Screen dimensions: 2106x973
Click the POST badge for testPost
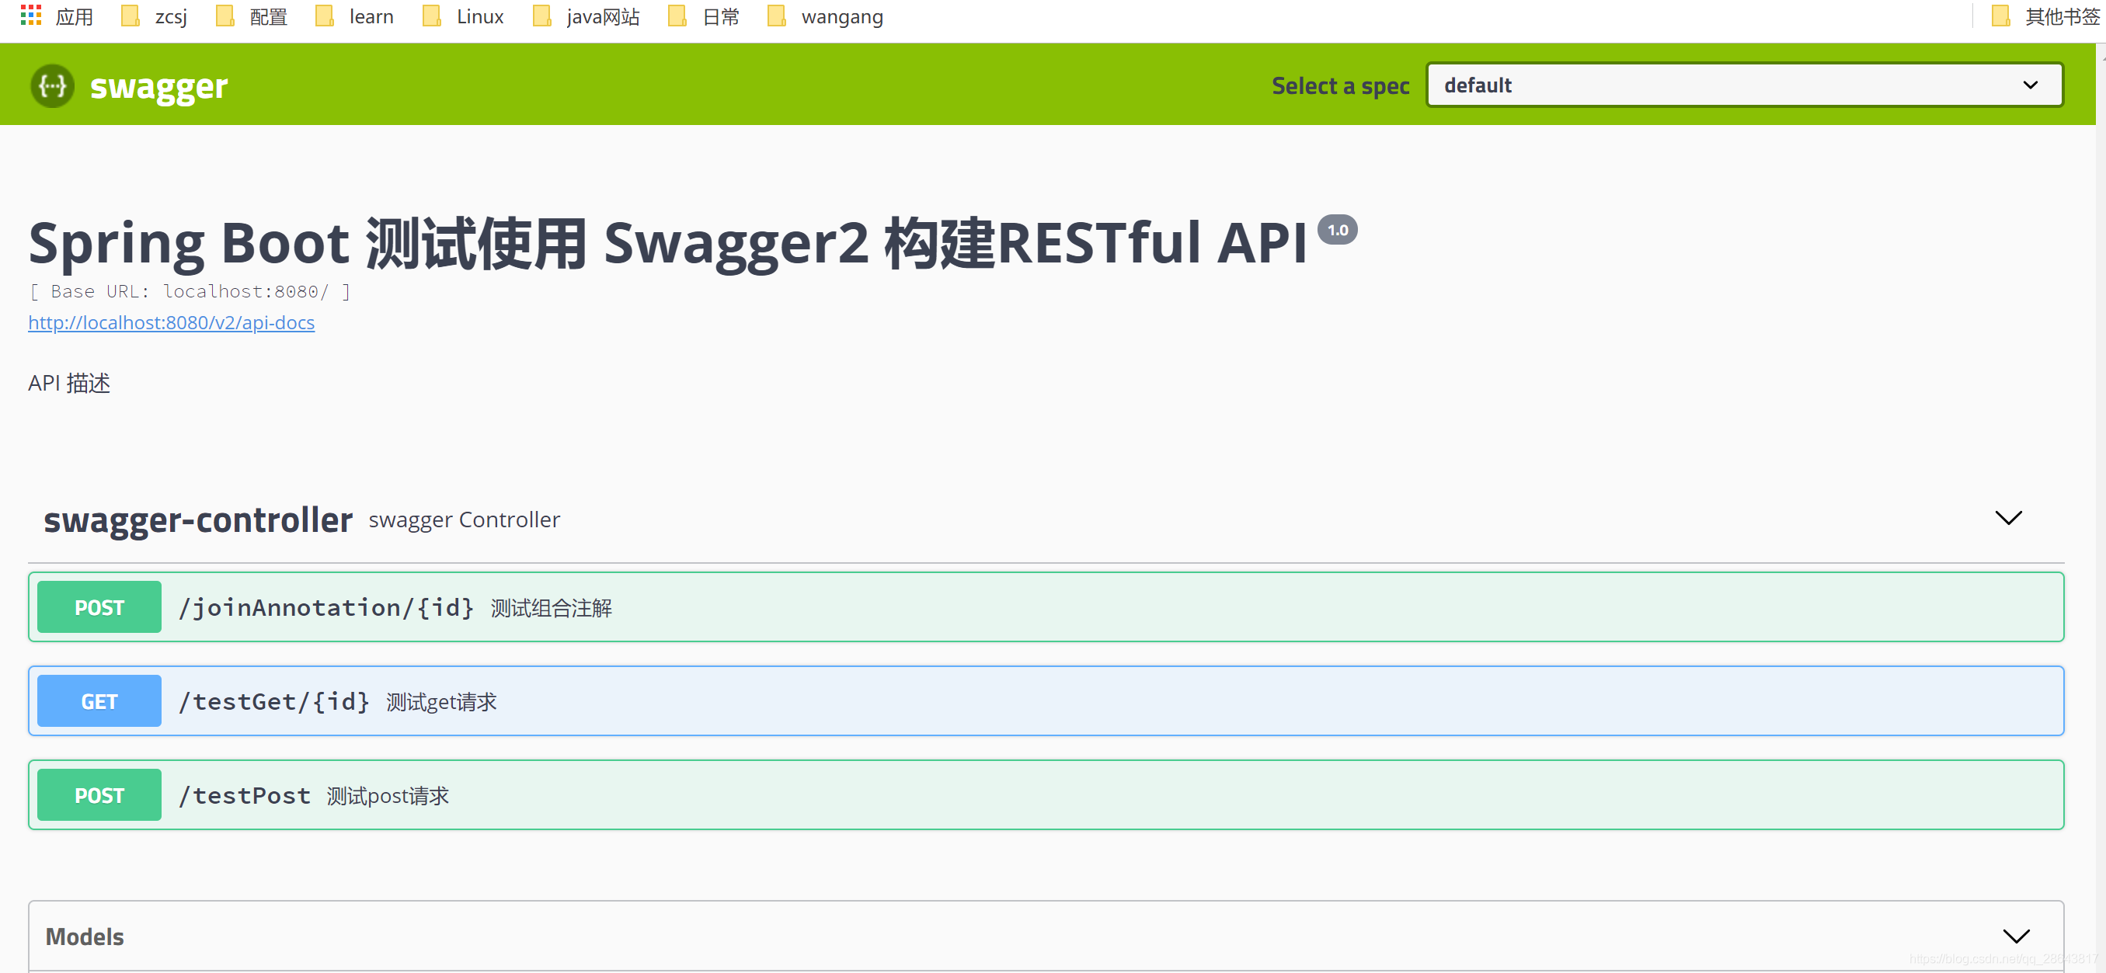click(x=99, y=795)
